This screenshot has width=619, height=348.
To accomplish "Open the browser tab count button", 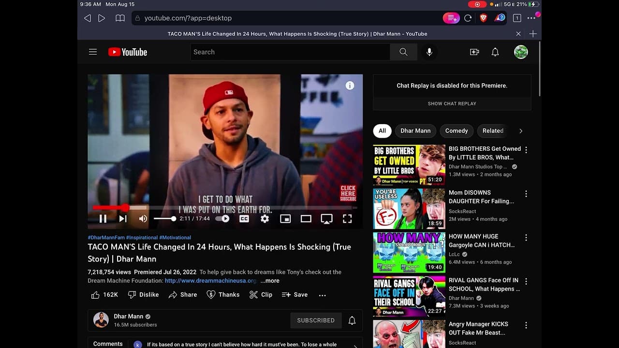I will 516,18.
